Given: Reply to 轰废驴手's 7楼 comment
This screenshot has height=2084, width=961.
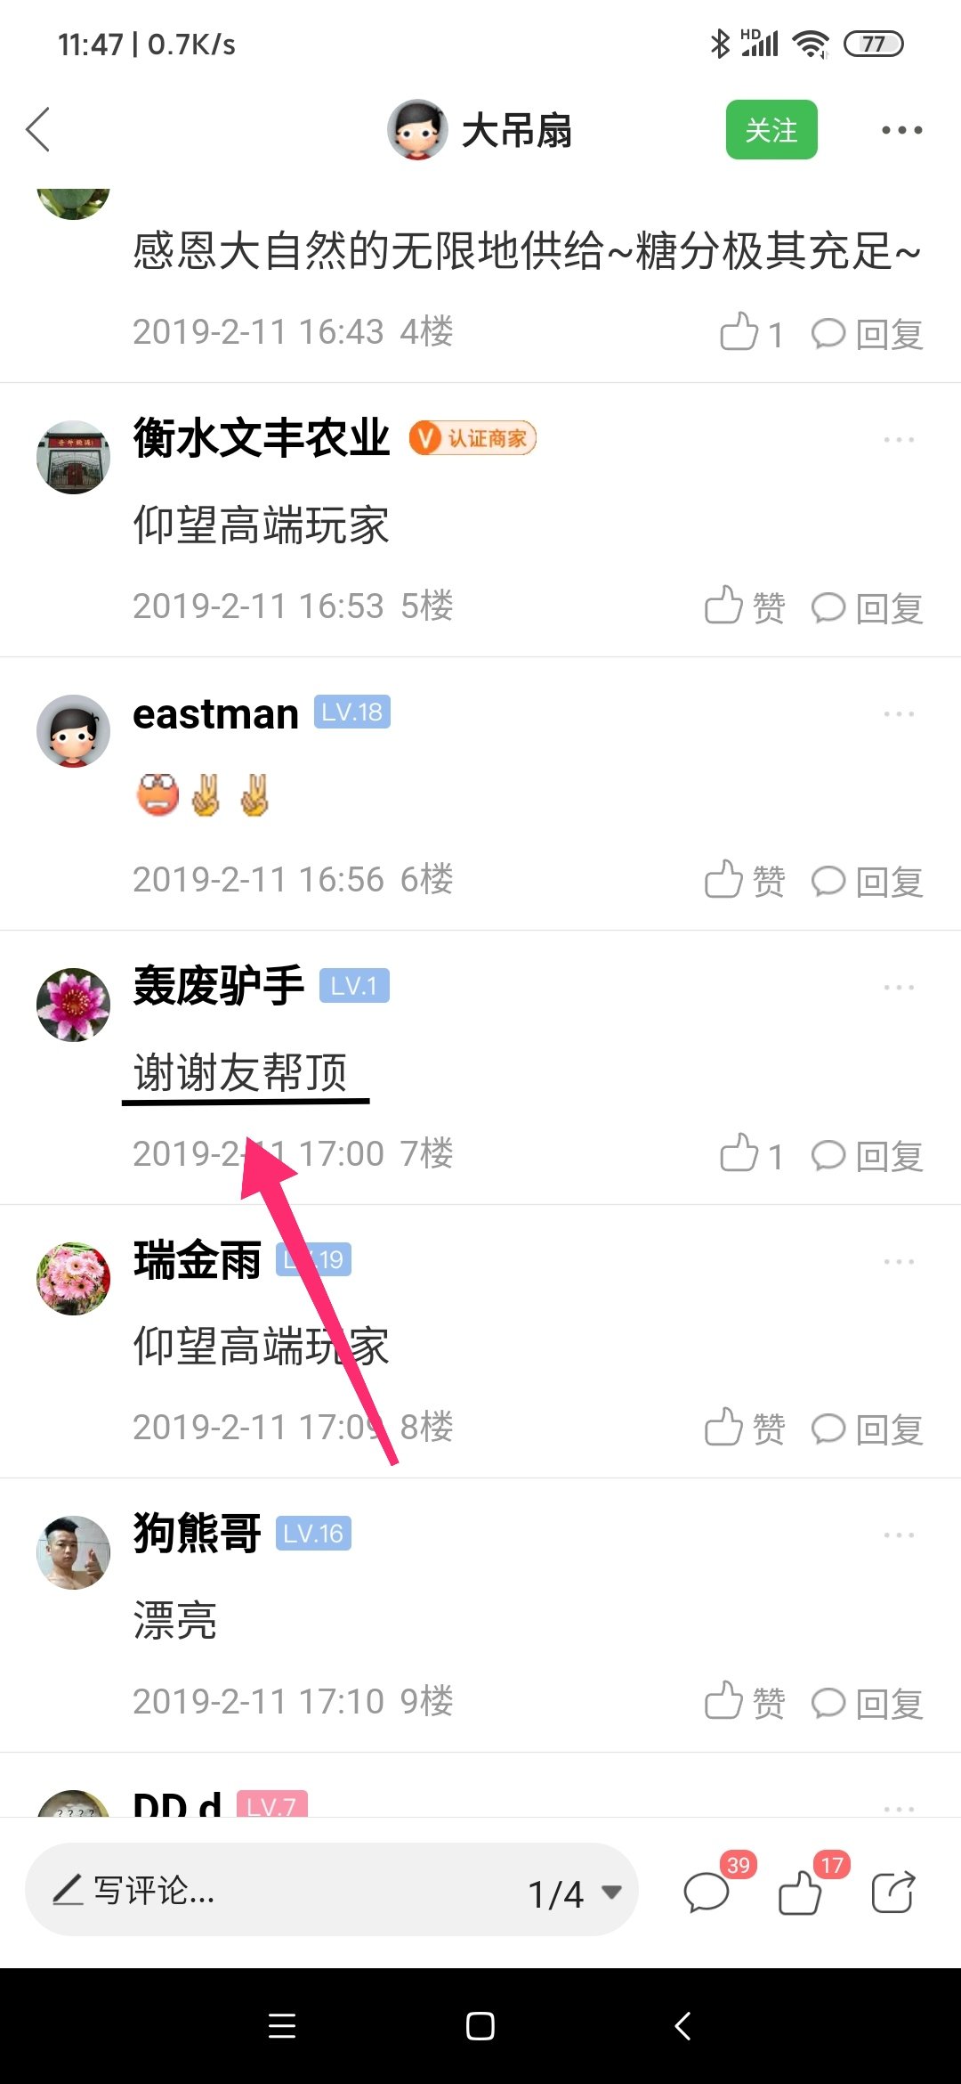Looking at the screenshot, I should click(867, 1155).
